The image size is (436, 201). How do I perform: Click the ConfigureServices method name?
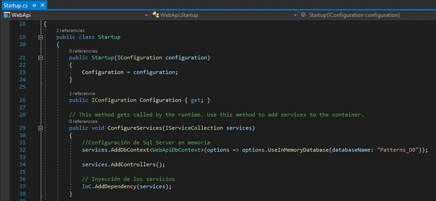click(135, 128)
